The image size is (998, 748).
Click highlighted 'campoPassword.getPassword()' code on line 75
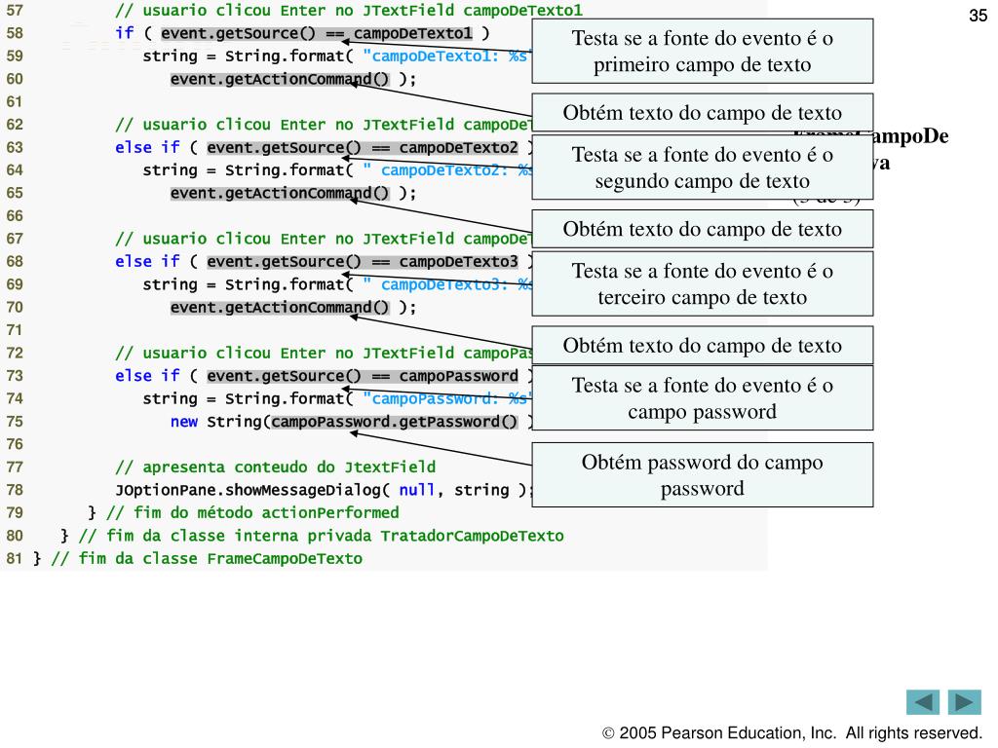tap(395, 422)
